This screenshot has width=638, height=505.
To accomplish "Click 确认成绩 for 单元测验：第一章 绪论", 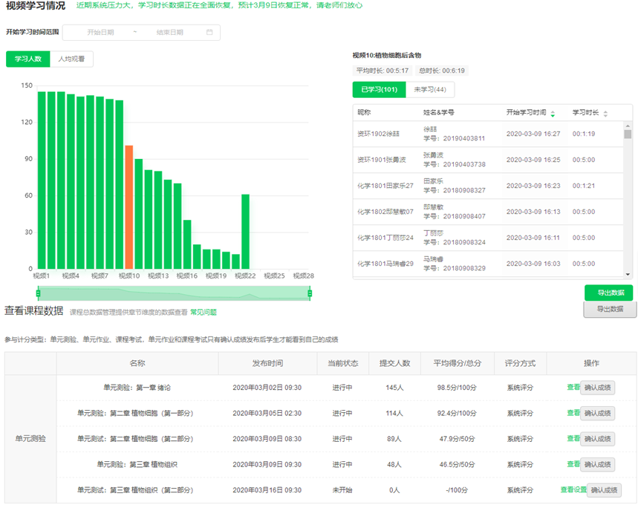I will 597,388.
